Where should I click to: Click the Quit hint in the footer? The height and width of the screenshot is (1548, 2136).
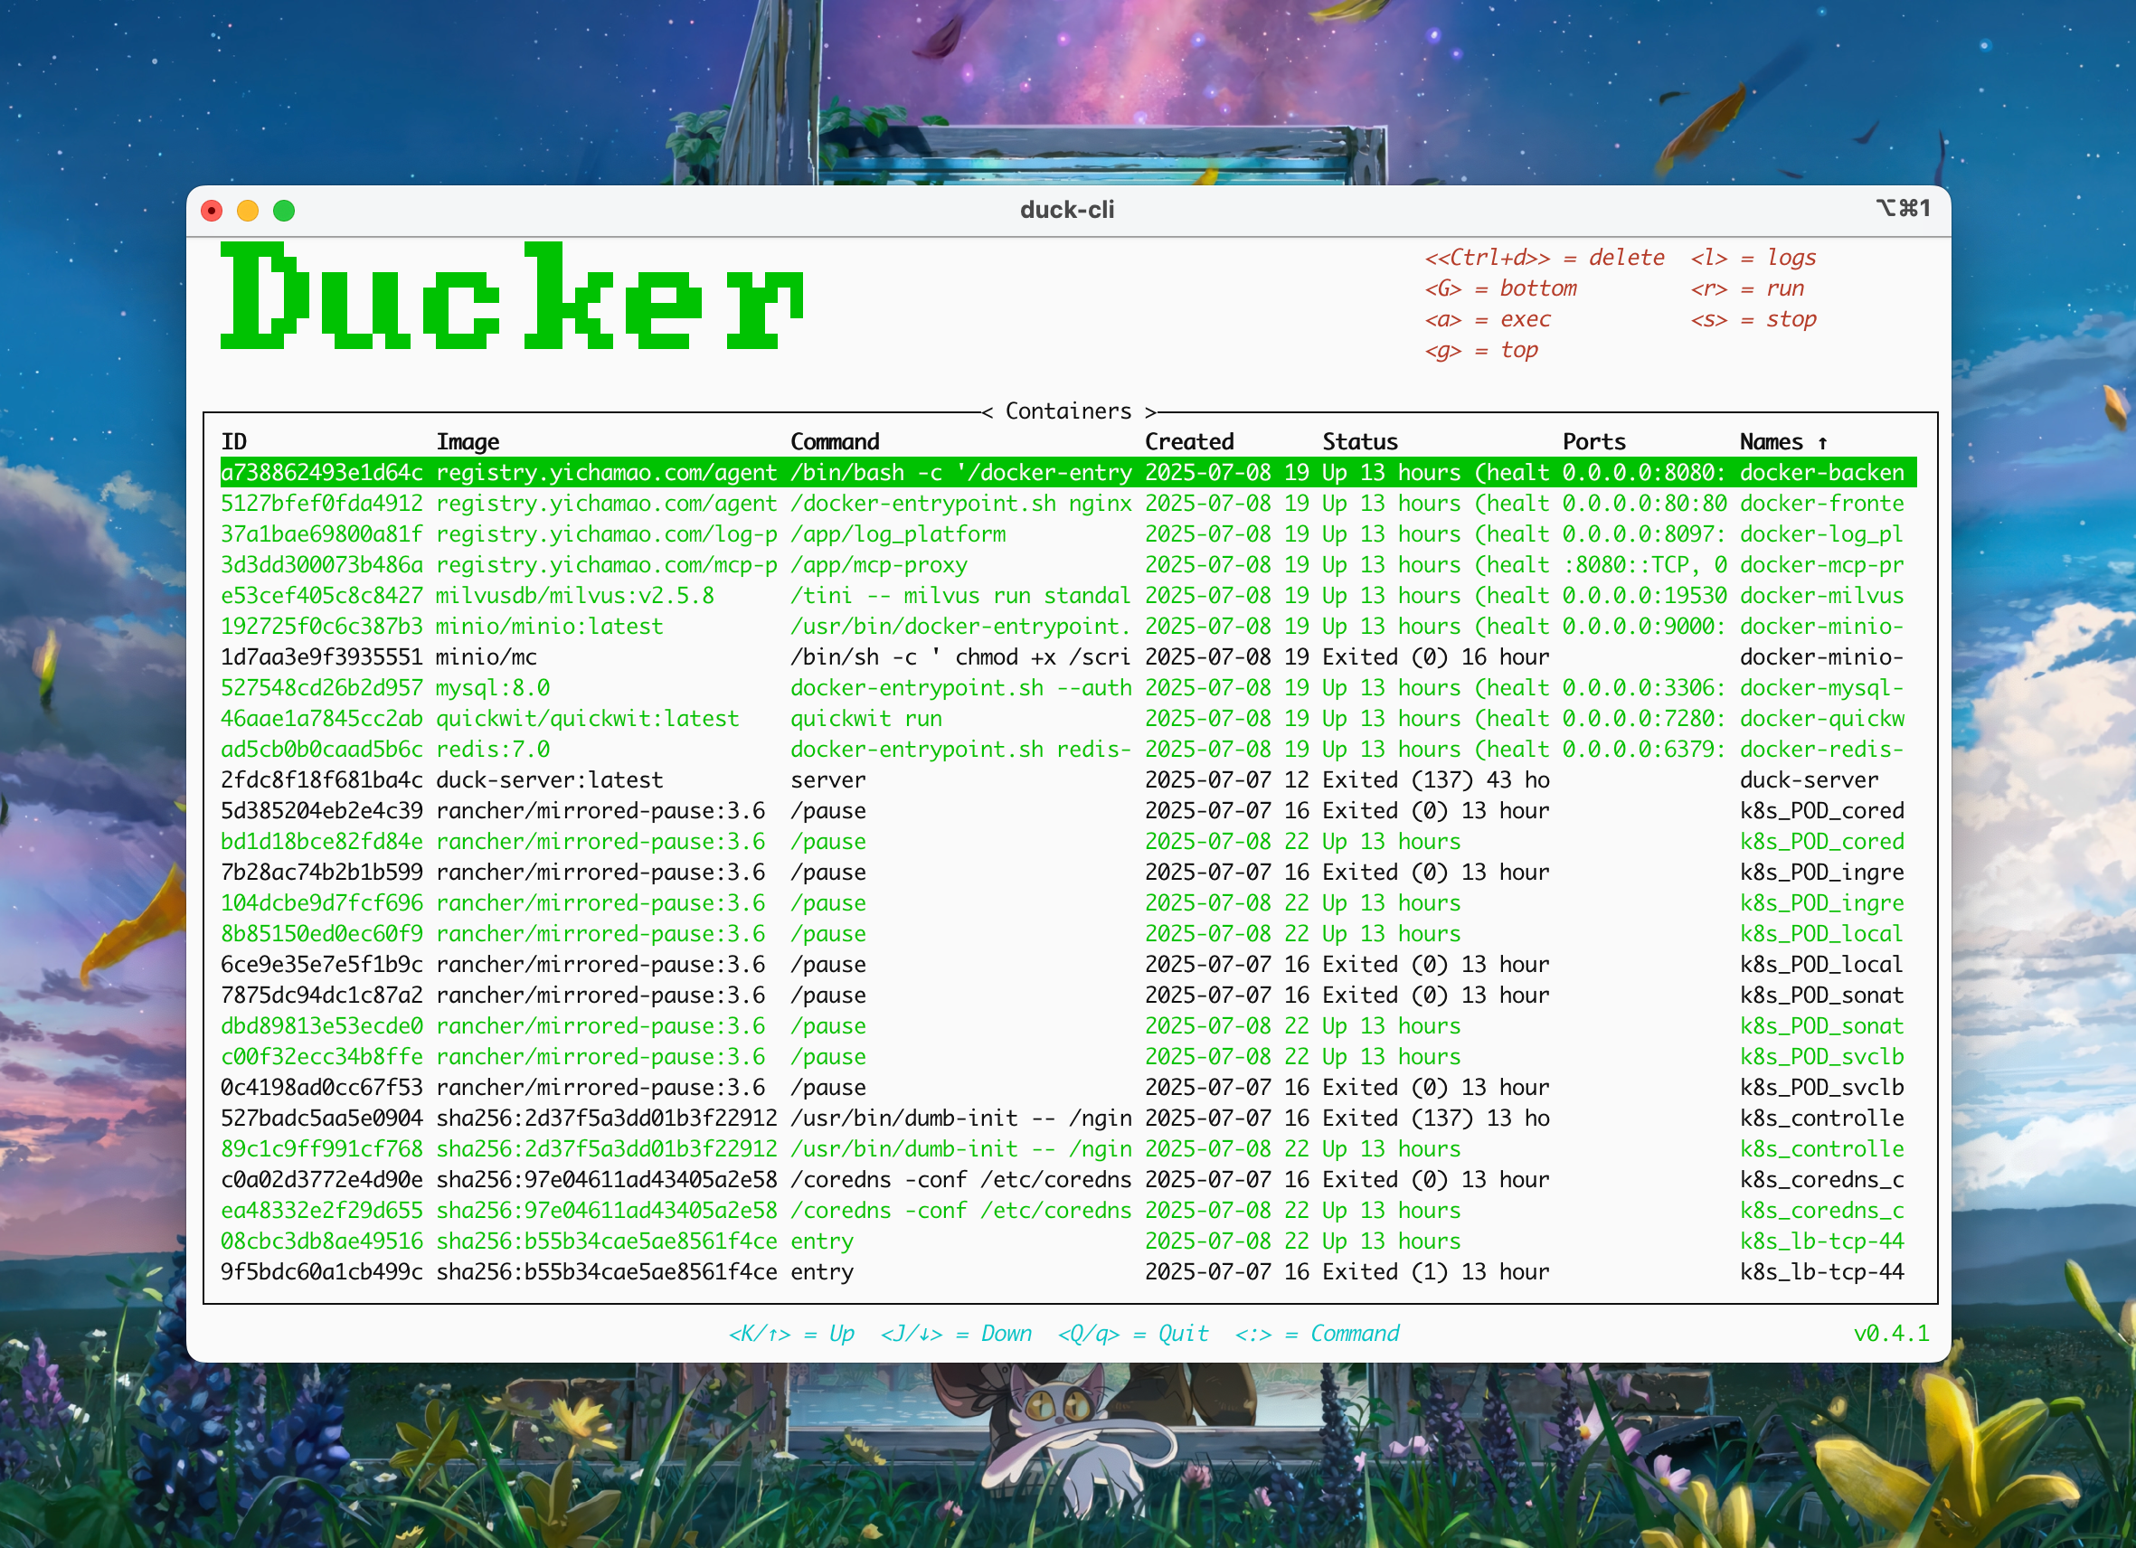click(x=1133, y=1334)
